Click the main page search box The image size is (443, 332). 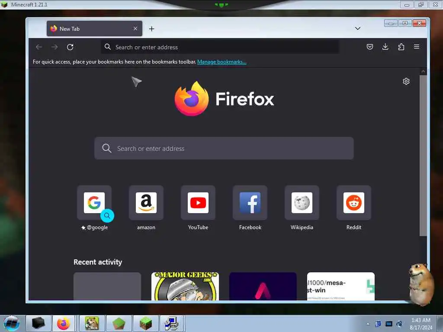(224, 148)
